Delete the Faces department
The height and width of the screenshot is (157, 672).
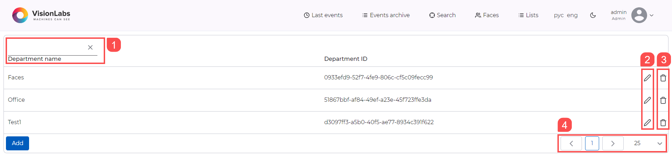coord(663,78)
